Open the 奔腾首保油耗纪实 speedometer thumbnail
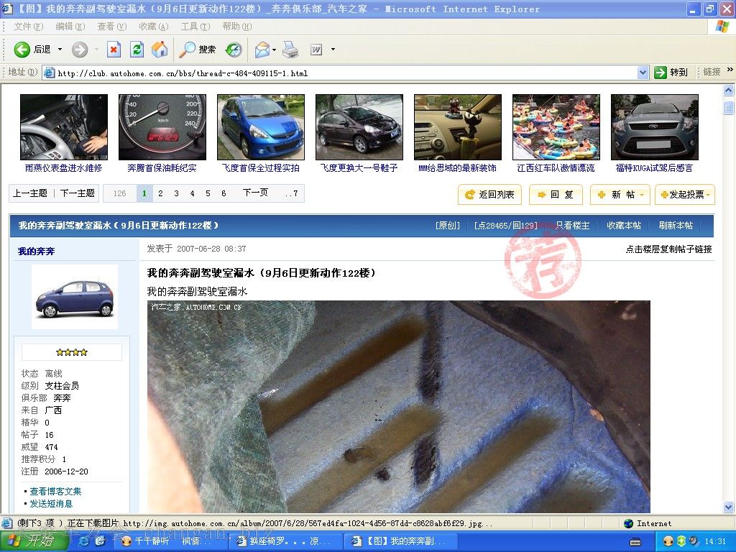Screen dimensions: 736x552 [x=162, y=127]
